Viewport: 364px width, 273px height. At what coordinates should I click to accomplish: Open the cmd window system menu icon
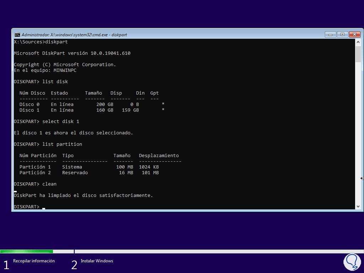tap(17, 35)
